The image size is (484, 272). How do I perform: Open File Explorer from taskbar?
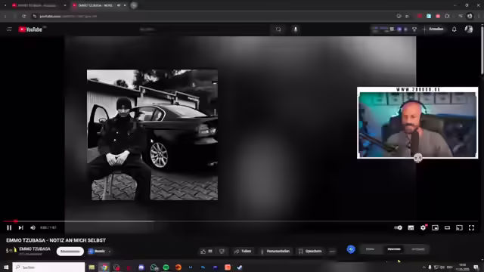(92, 267)
